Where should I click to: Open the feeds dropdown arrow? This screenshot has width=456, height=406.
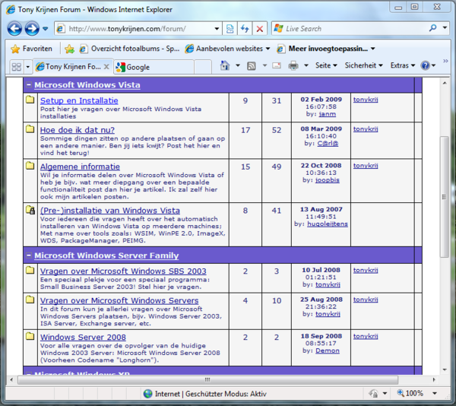click(x=264, y=65)
